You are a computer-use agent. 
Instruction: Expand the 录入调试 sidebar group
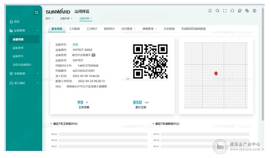(38, 83)
